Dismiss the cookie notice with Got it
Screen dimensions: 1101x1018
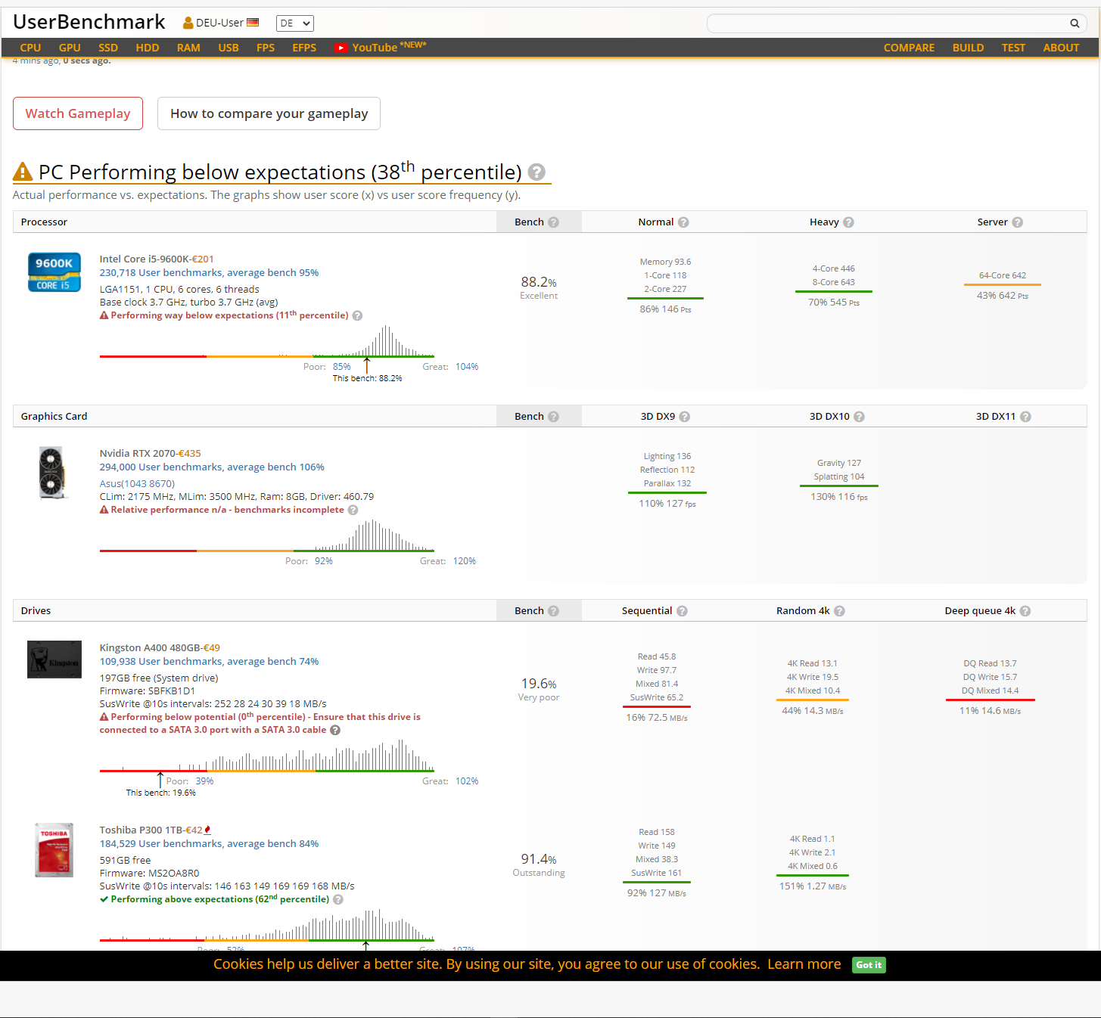868,964
